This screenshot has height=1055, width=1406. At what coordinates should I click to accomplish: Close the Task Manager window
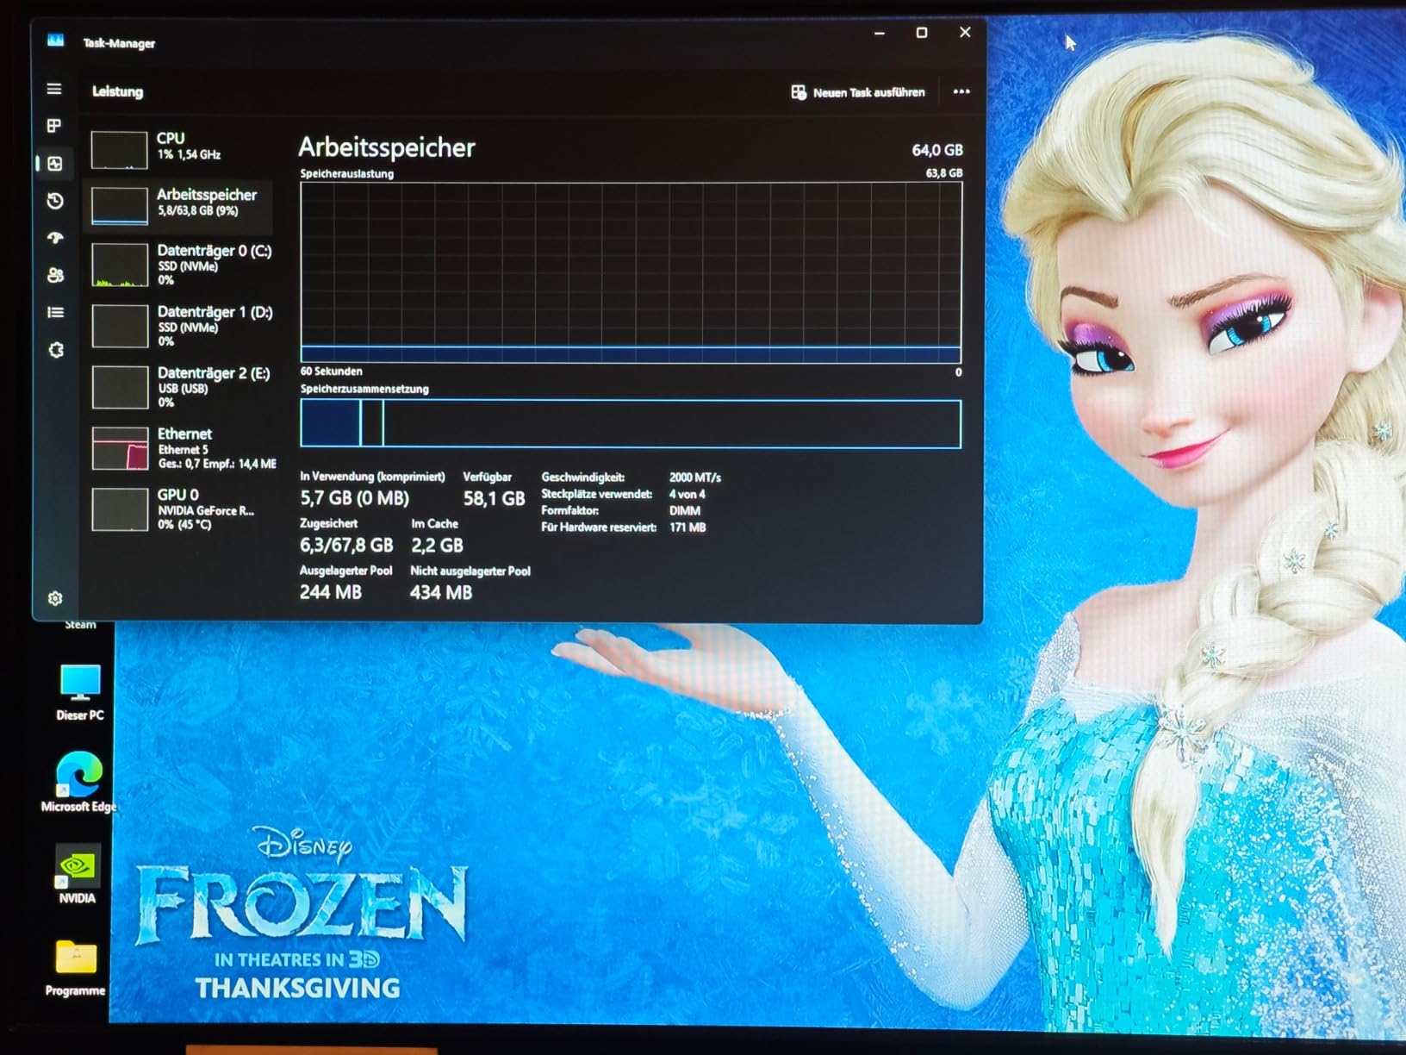tap(965, 32)
